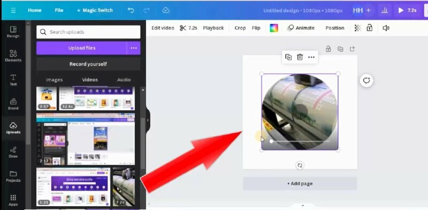Open more options on selected element

click(x=311, y=57)
